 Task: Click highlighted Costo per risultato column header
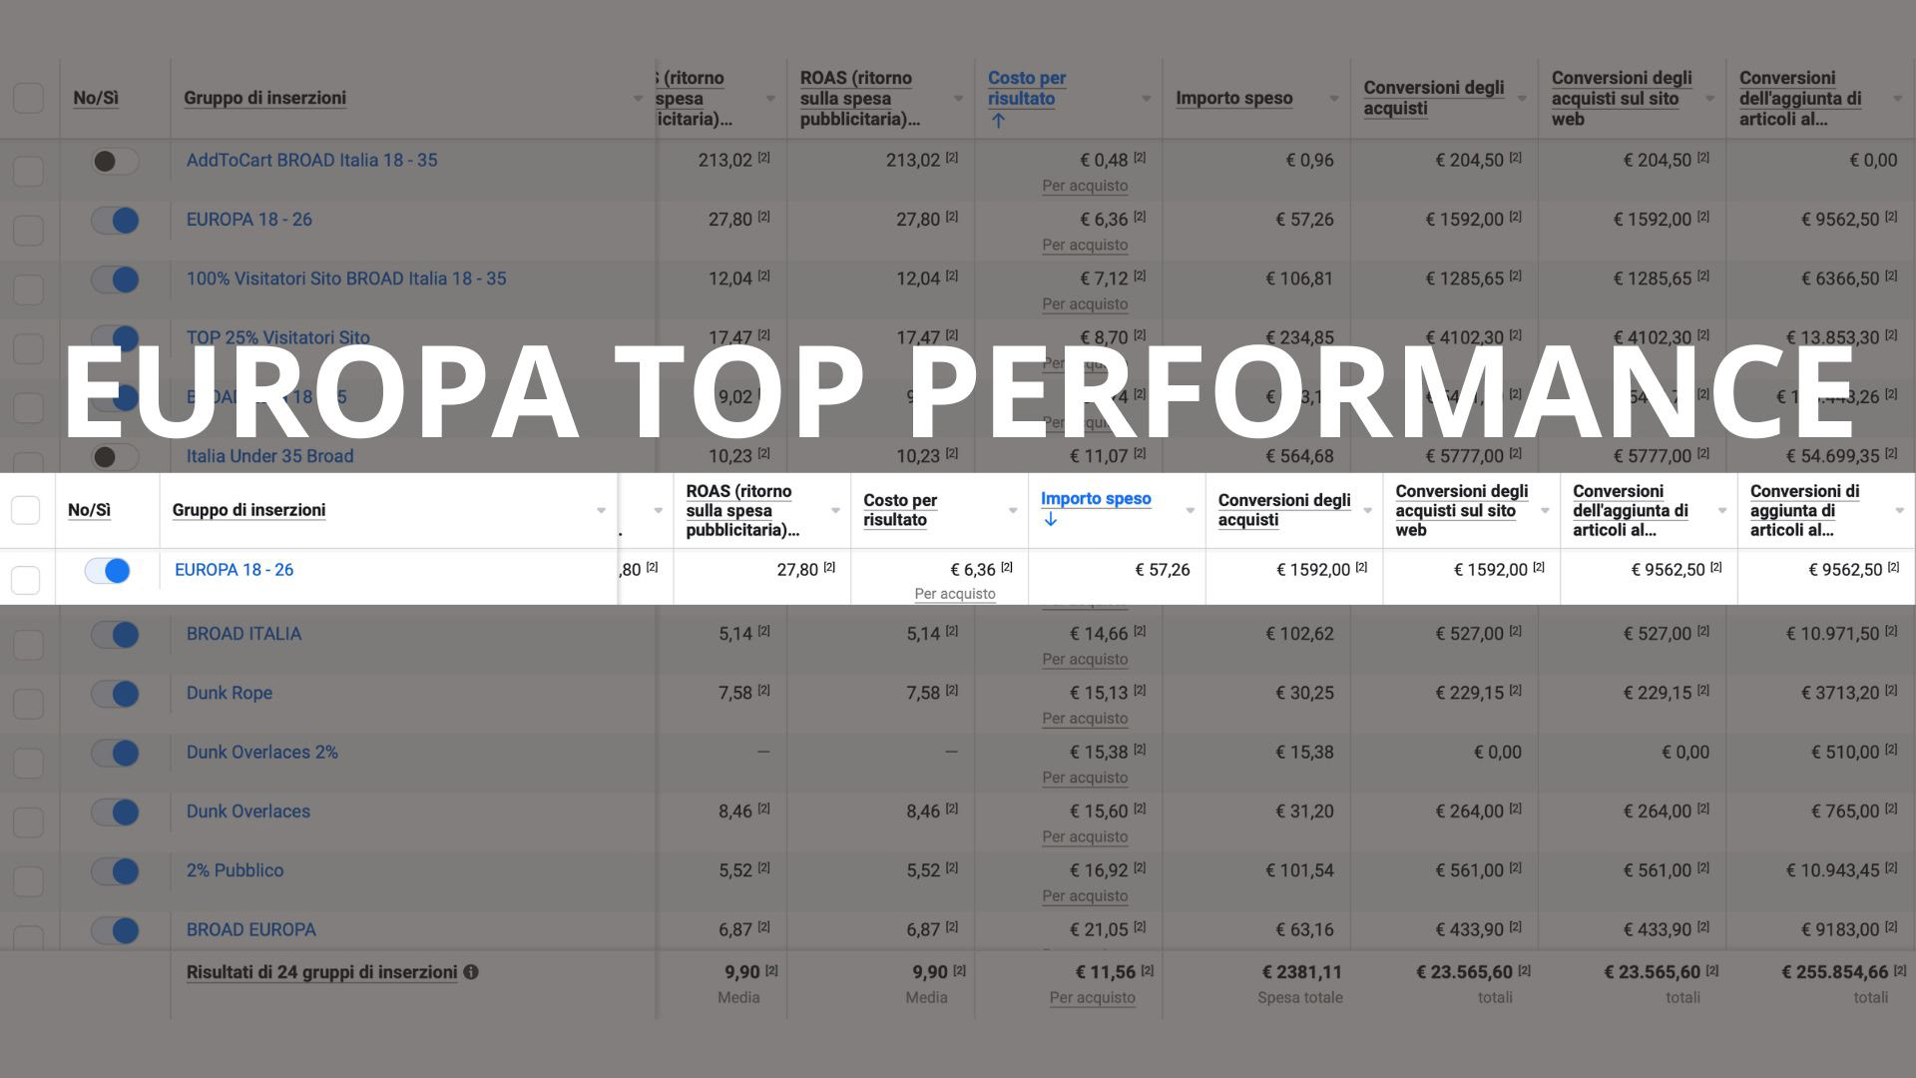(900, 510)
